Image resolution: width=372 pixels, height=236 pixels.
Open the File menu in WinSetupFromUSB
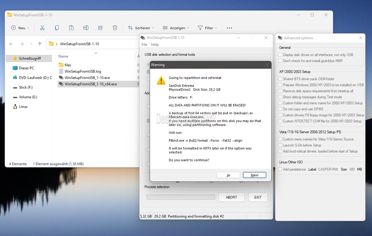[x=144, y=45]
